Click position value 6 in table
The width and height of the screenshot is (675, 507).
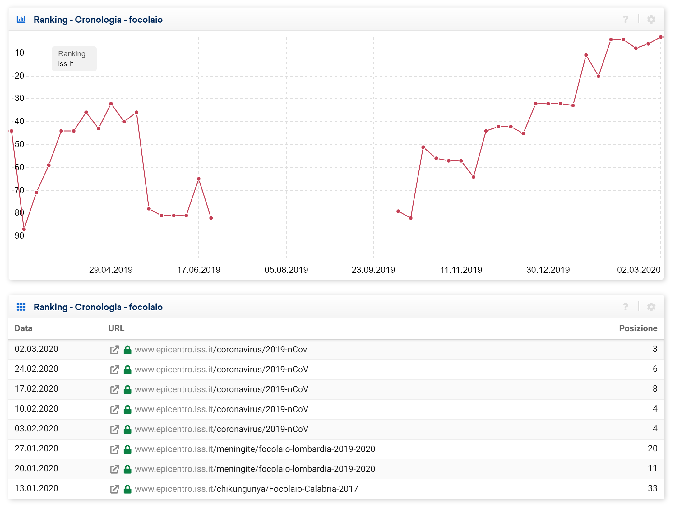[x=655, y=369]
